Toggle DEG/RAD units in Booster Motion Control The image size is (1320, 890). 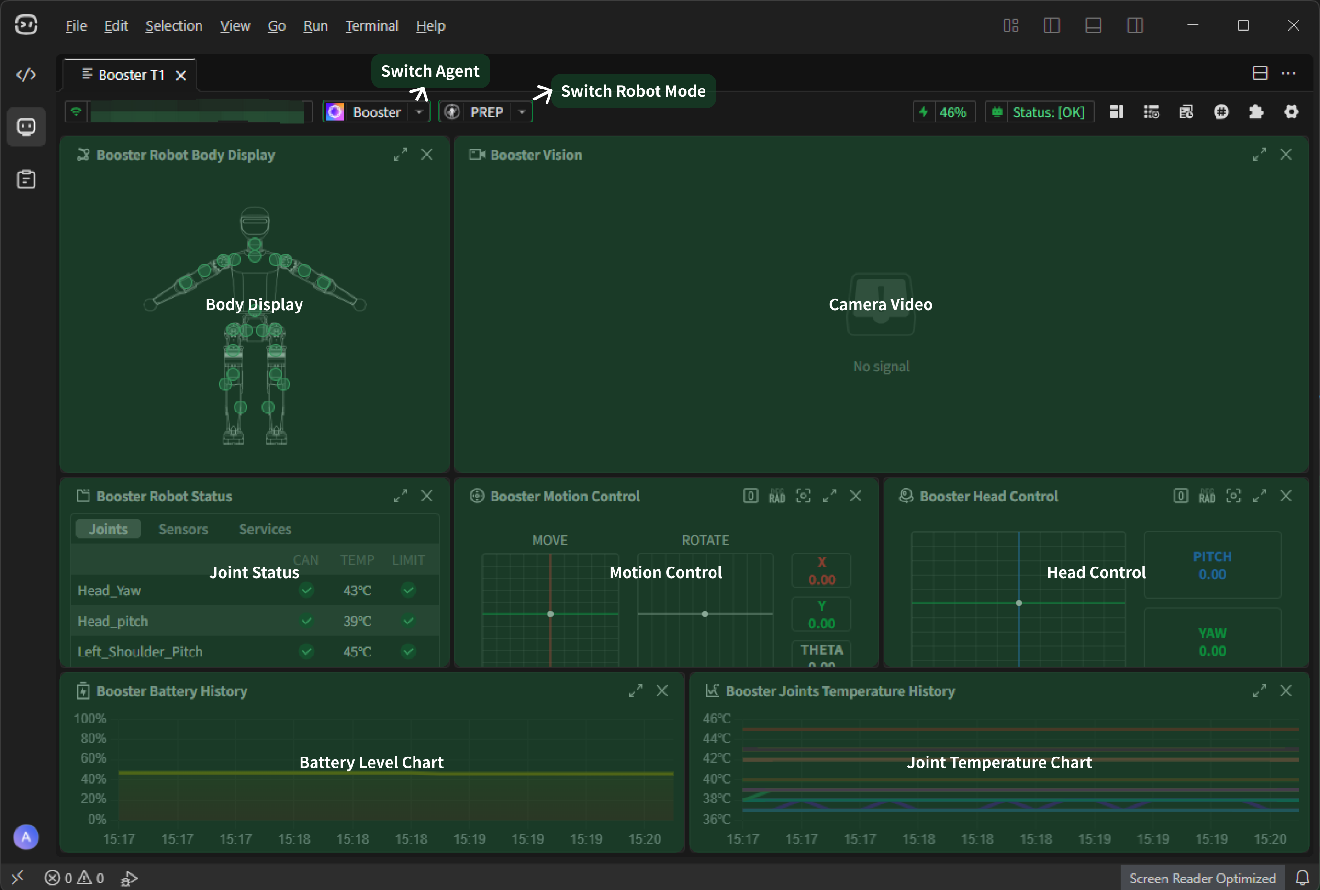[x=777, y=496]
